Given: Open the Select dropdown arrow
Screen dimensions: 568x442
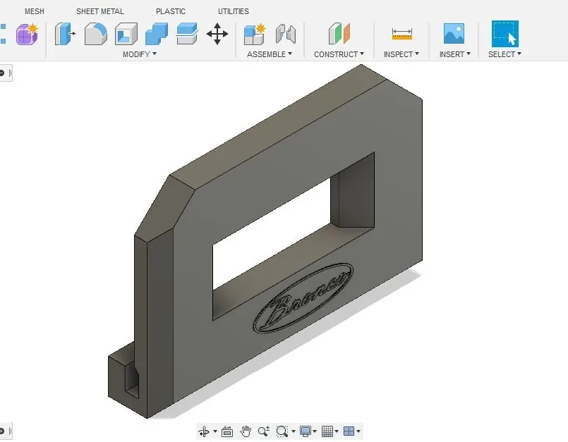Looking at the screenshot, I should click(x=519, y=54).
